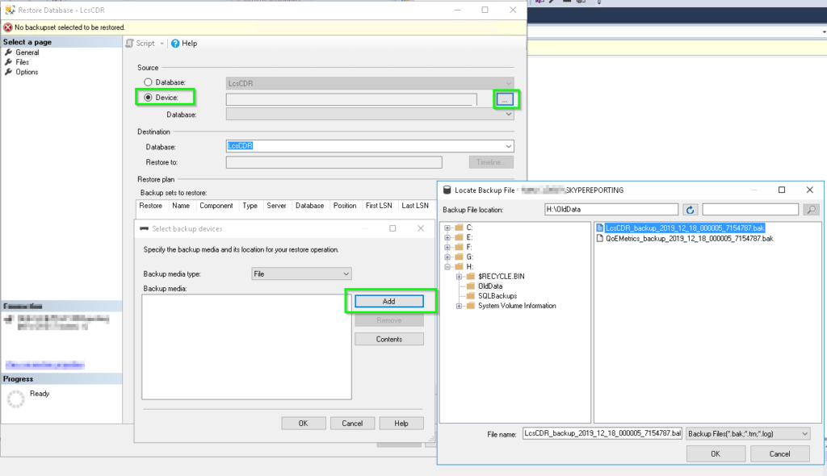Click the search box in Locate Backup File
Viewport: 827px width, 476px height.
tap(750, 209)
